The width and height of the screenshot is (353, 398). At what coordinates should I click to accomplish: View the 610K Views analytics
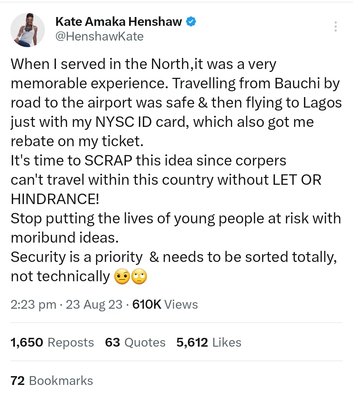[x=165, y=304]
